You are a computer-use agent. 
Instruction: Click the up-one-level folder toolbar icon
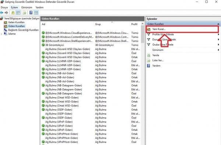[13, 13]
